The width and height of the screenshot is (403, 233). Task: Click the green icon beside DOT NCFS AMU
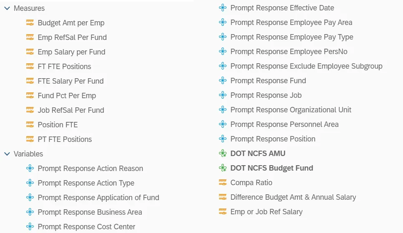click(x=223, y=154)
